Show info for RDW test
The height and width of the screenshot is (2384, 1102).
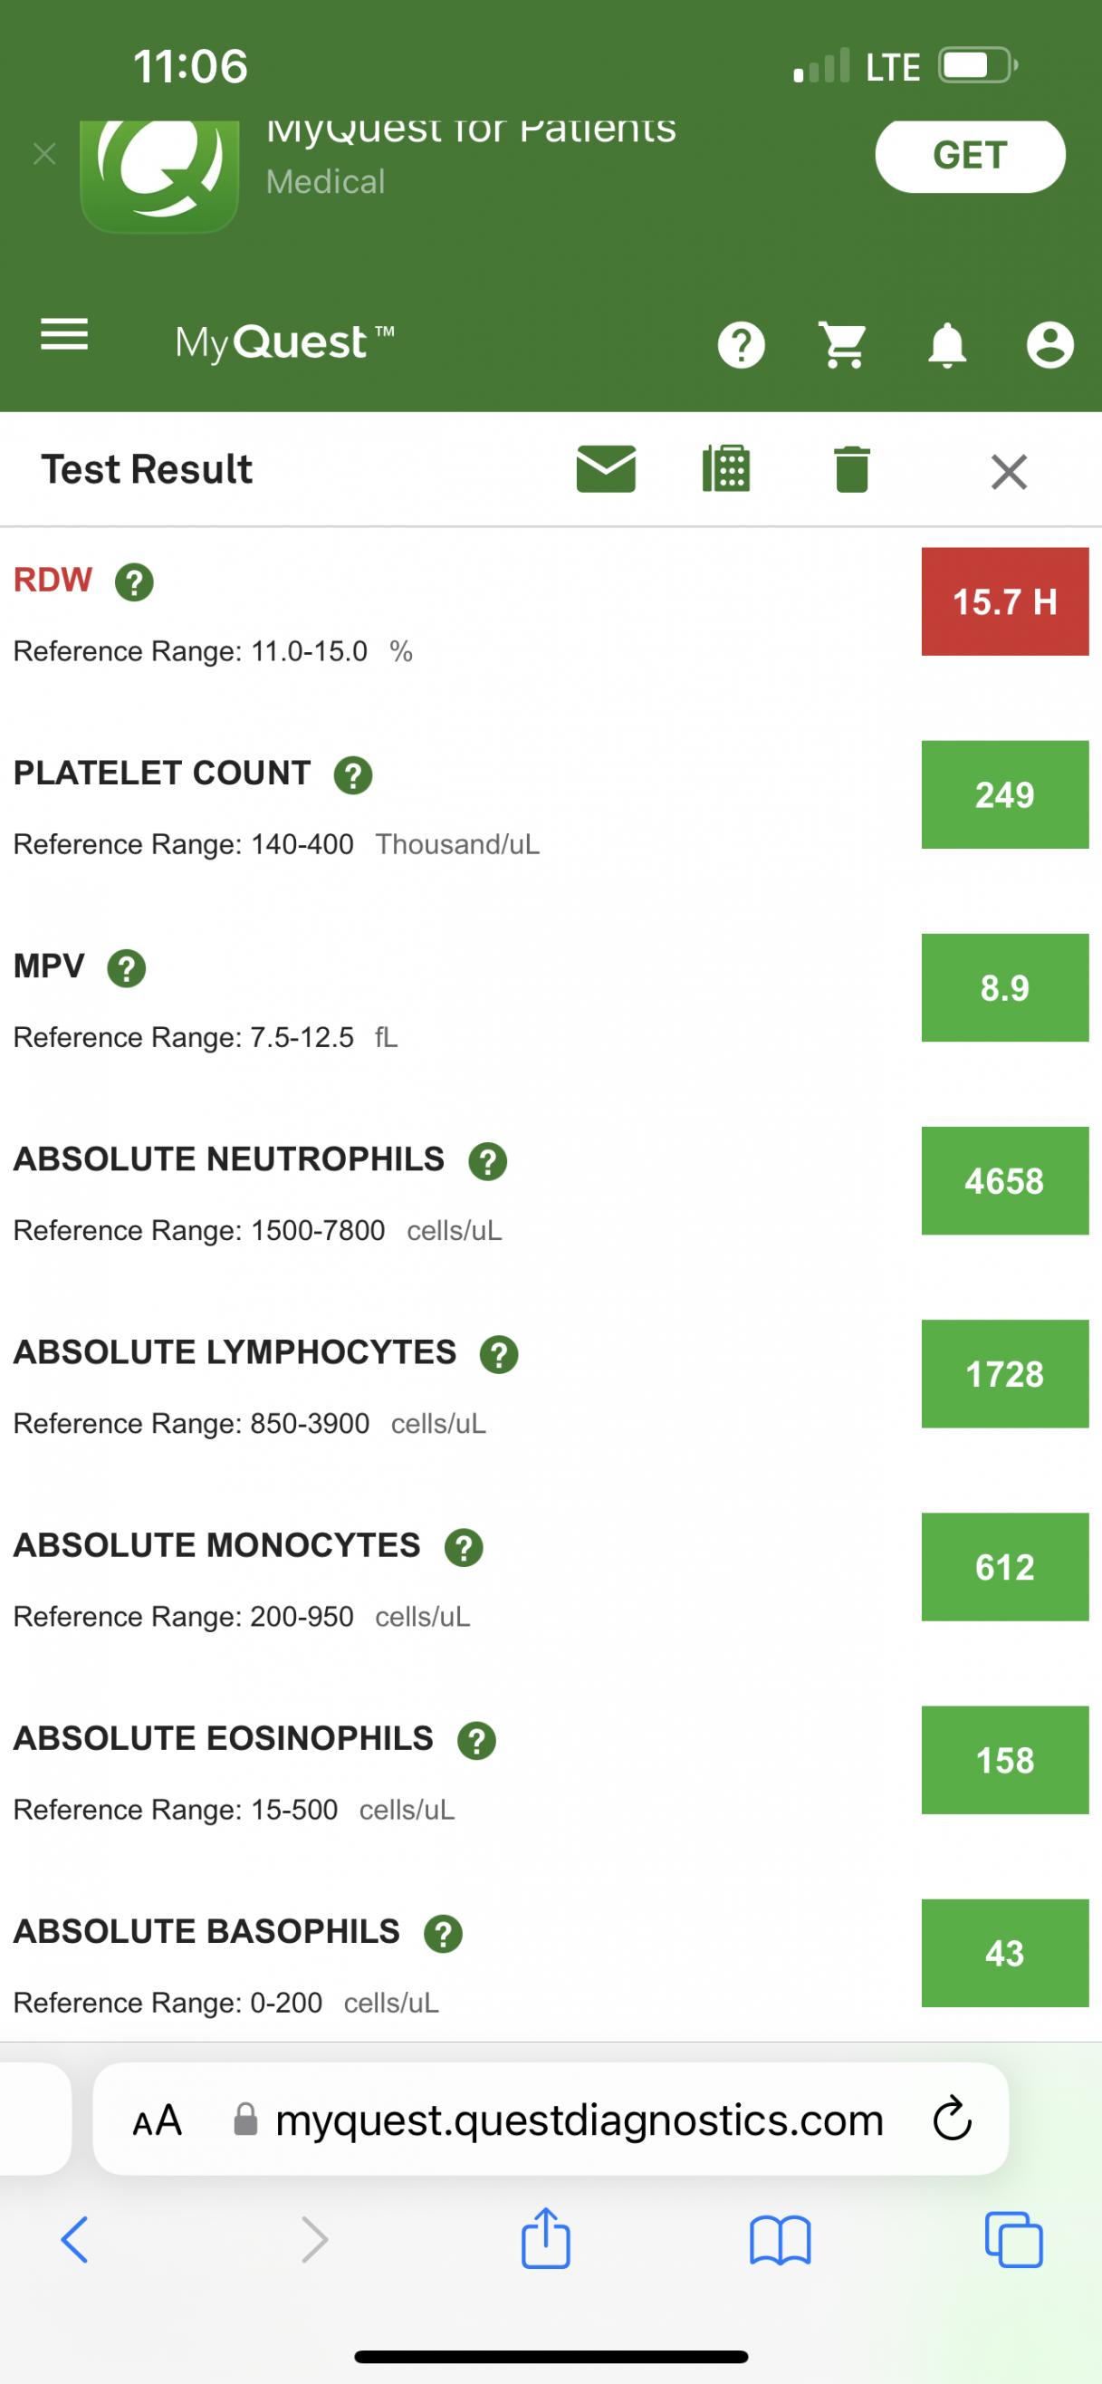click(x=134, y=583)
